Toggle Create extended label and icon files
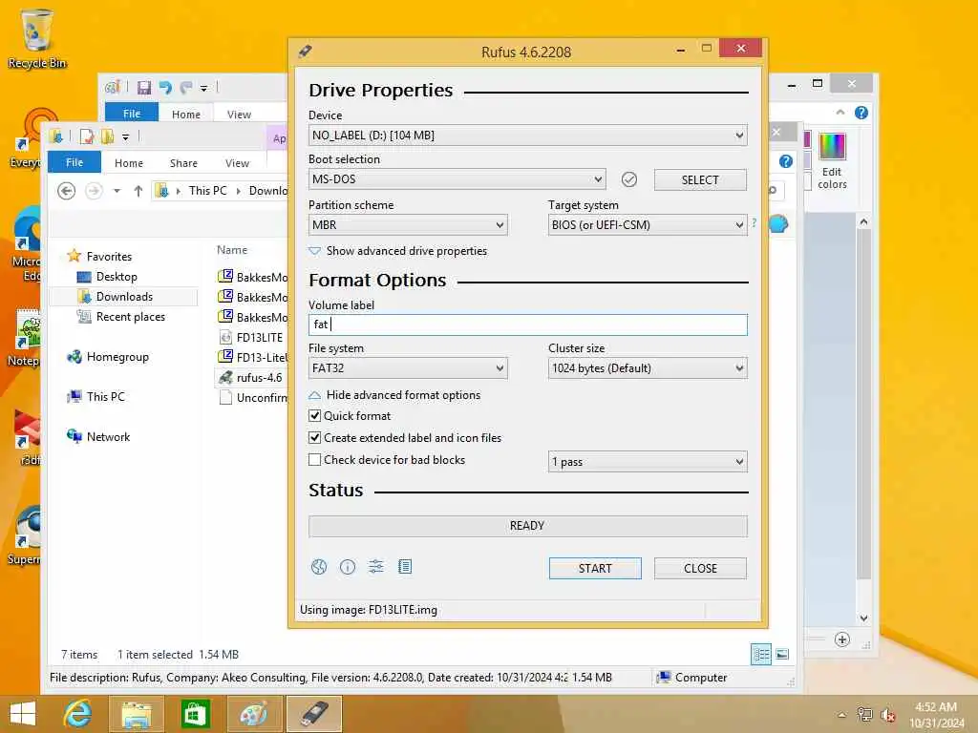The height and width of the screenshot is (733, 978). tap(315, 437)
